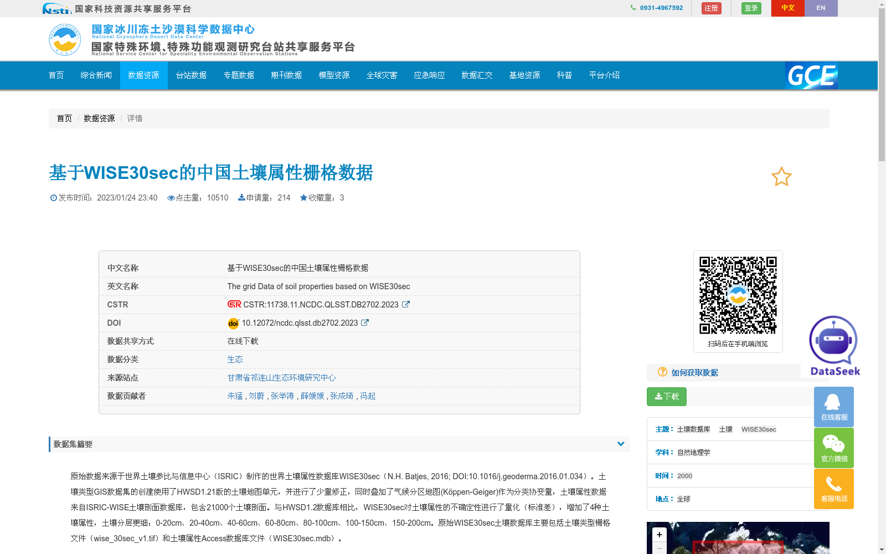This screenshot has height=554, width=886.
Task: Open contributor 刘蔚 link
Action: [x=257, y=396]
